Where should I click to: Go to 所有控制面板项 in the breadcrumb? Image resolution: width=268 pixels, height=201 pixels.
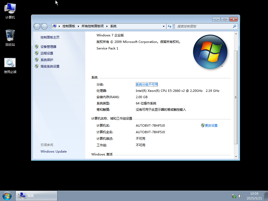[92, 26]
